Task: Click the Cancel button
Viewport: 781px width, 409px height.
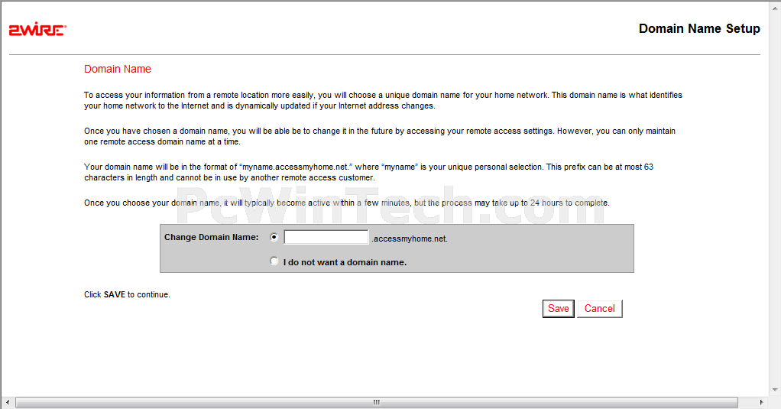Action: click(600, 308)
